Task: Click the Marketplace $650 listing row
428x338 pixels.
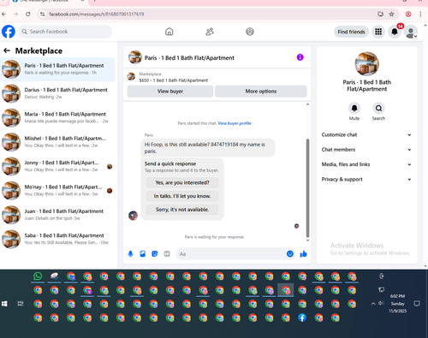Action: point(217,77)
